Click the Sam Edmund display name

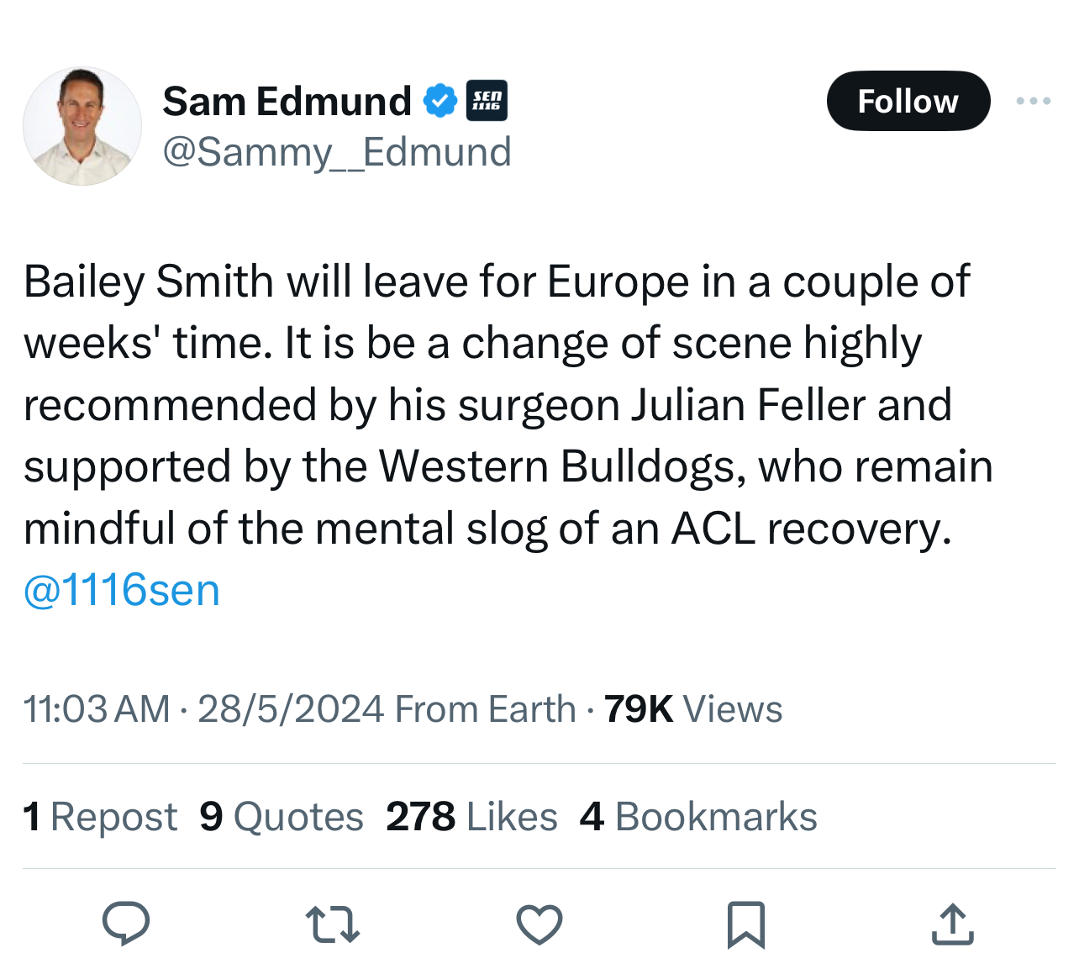(x=287, y=102)
